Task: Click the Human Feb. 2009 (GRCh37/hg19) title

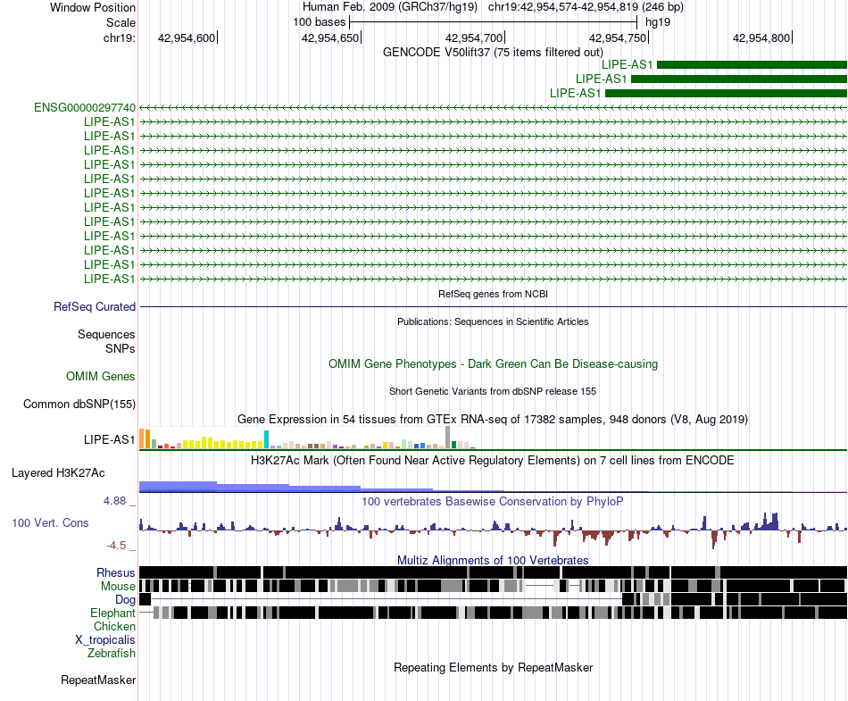Action: coord(389,7)
